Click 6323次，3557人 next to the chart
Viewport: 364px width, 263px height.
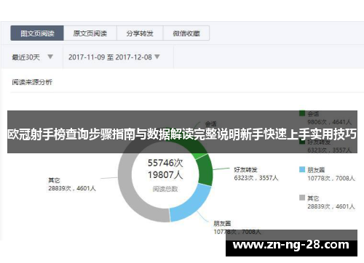point(256,178)
